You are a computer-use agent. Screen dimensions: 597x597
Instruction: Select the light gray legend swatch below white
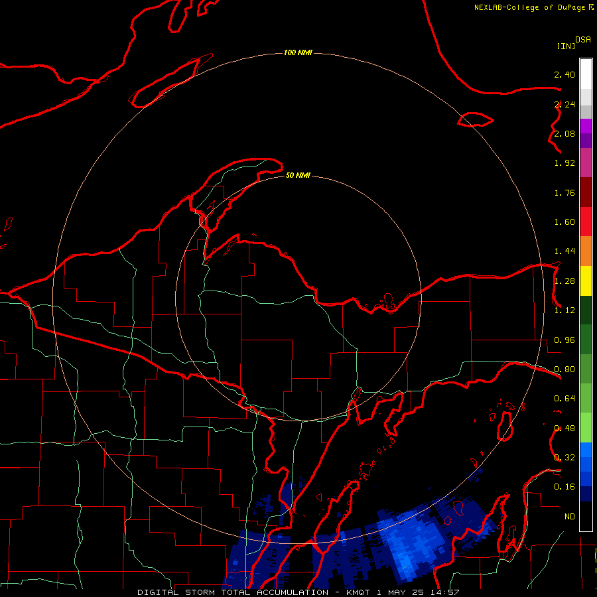click(x=586, y=97)
